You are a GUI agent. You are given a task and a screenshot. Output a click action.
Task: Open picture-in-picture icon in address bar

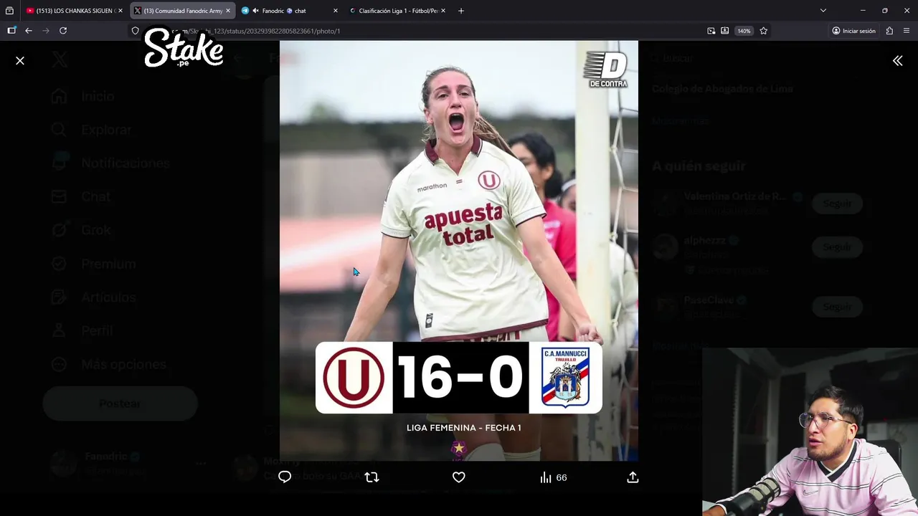pyautogui.click(x=711, y=31)
